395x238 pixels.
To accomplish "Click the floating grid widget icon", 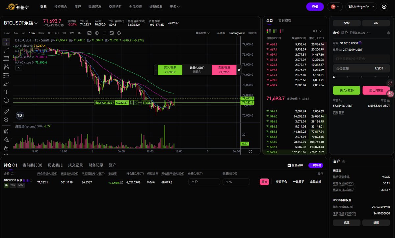I will [390, 83].
